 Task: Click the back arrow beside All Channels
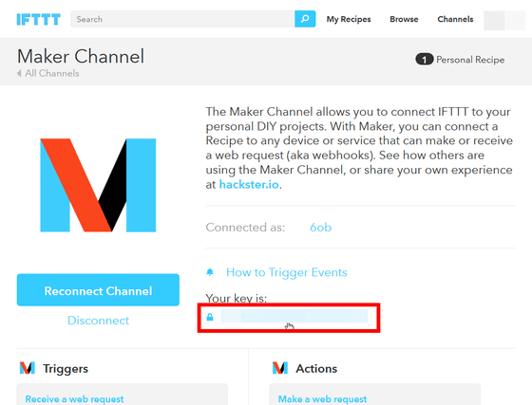click(19, 73)
